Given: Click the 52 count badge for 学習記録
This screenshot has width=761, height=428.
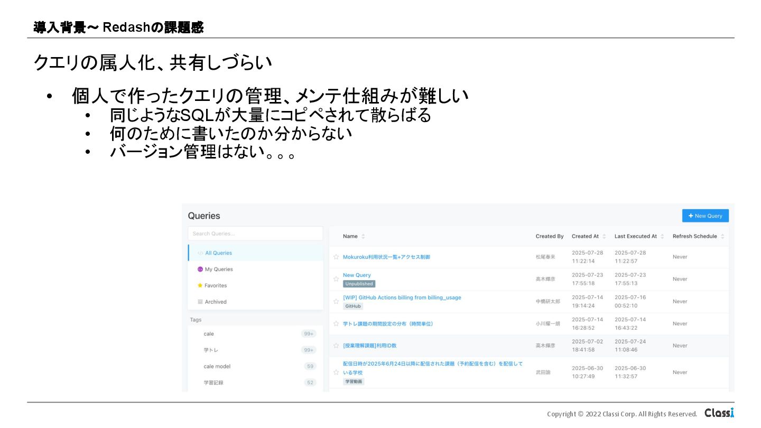Looking at the screenshot, I should click(310, 383).
